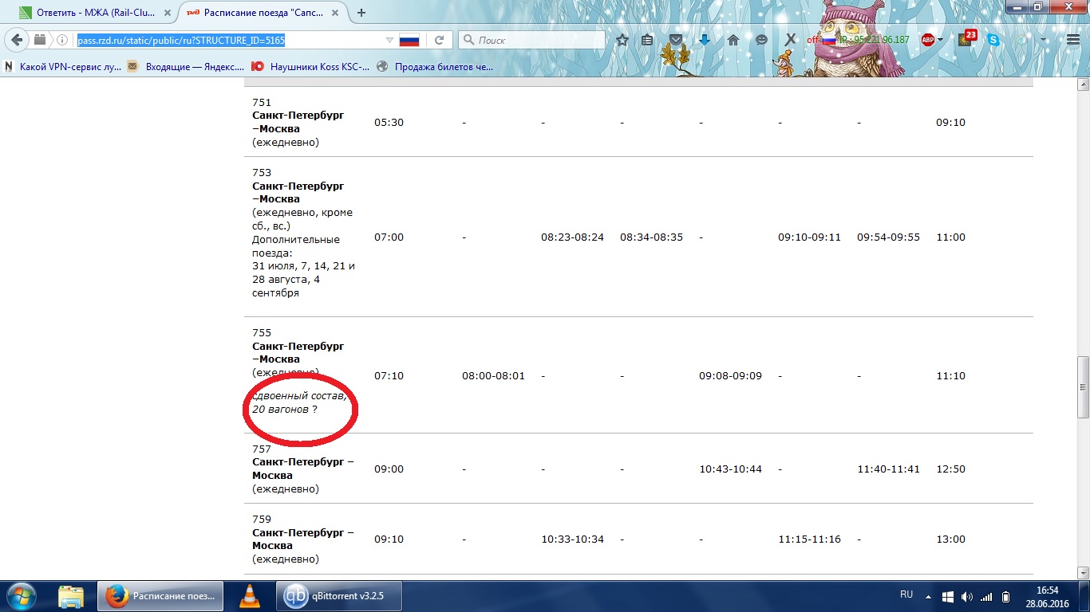The image size is (1090, 612).
Task: Open VLC media player from taskbar
Action: click(250, 596)
